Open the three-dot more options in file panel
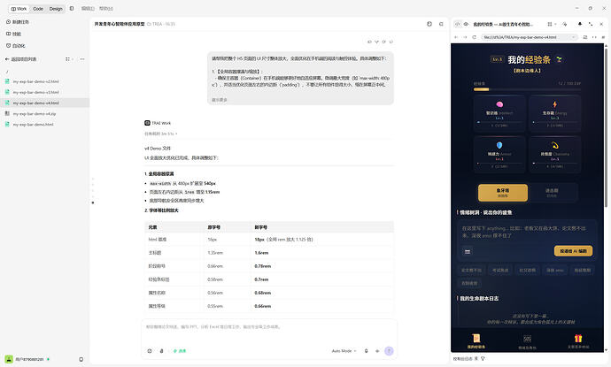 pyautogui.click(x=82, y=59)
